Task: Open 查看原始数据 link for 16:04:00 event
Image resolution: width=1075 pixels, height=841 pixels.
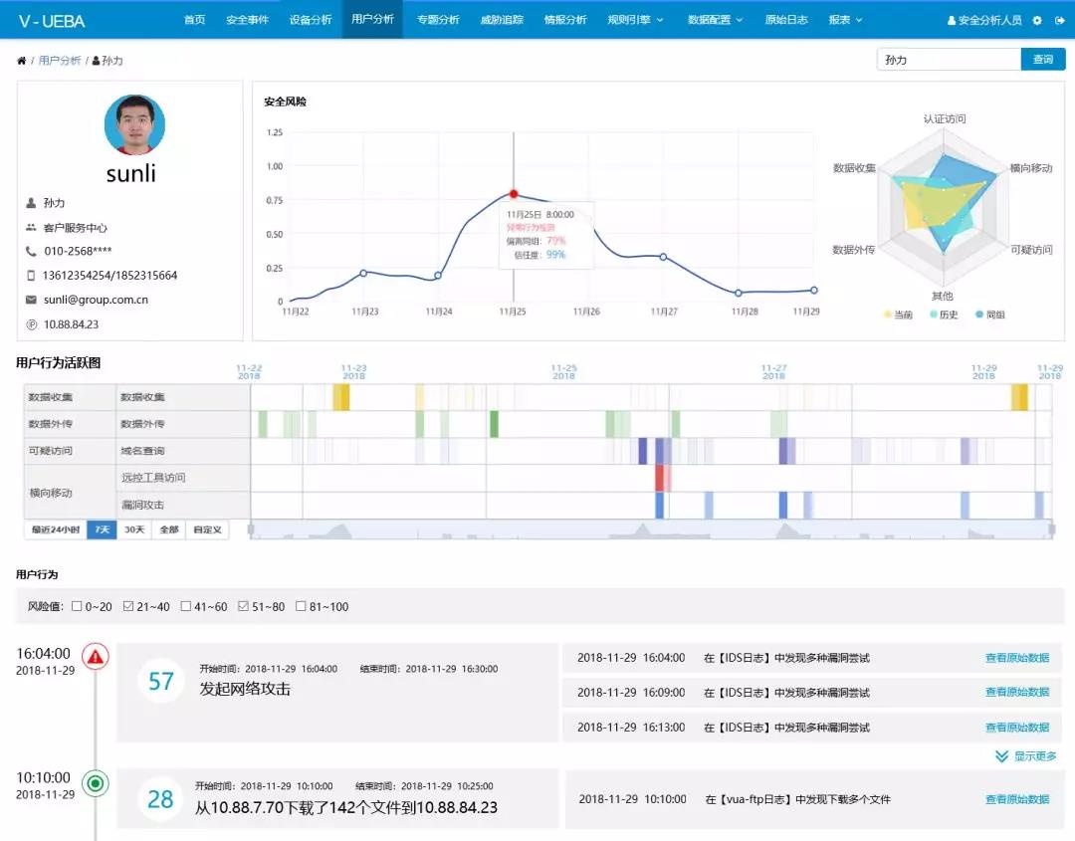Action: click(x=1016, y=658)
